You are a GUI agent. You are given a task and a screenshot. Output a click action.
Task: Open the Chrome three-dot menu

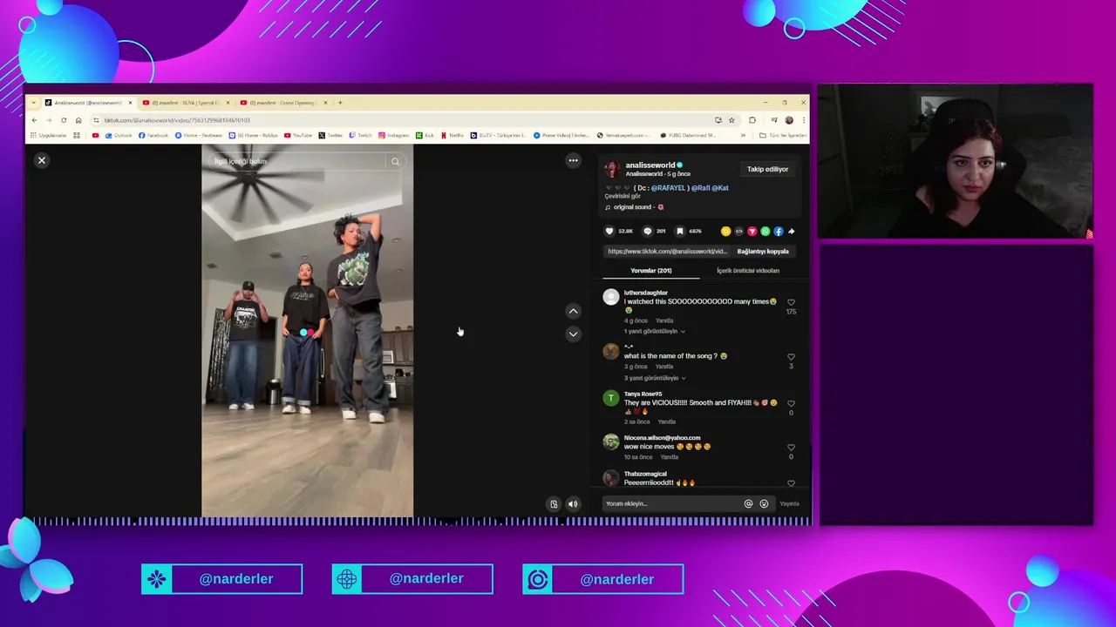click(x=803, y=120)
